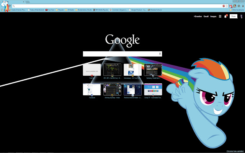Open a new tab with the new-tab button

coord(28,2)
